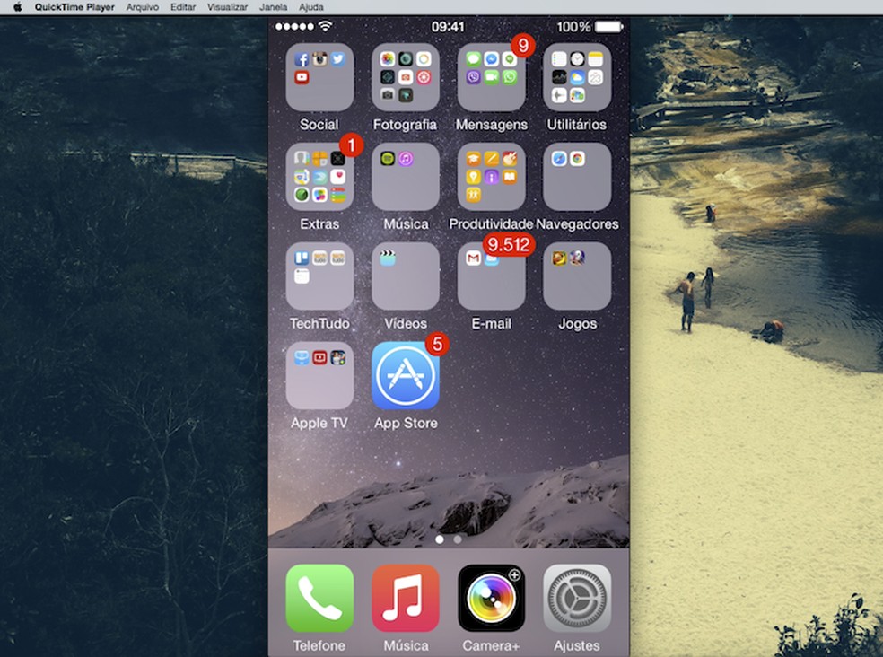Tap the 5 badge on App Store
Image resolution: width=883 pixels, height=657 pixels.
[438, 344]
